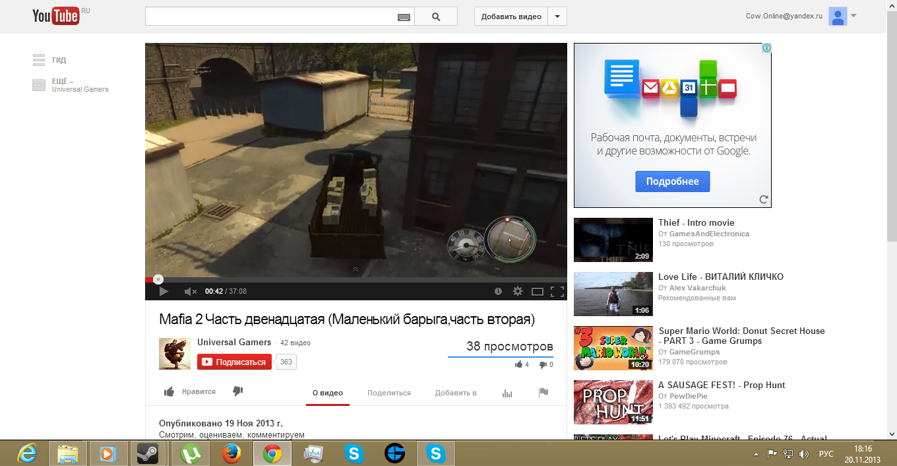The image size is (897, 466).
Task: Open Steam from taskbar
Action: tap(146, 453)
